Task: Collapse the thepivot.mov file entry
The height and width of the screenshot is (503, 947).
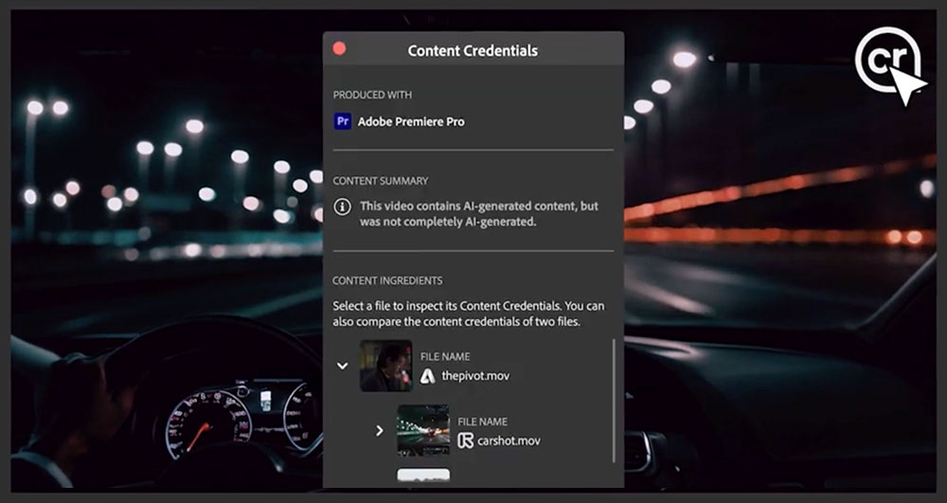Action: 343,366
